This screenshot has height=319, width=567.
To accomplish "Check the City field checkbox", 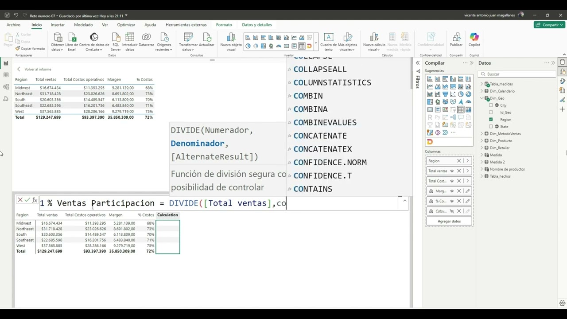I will pos(491,105).
